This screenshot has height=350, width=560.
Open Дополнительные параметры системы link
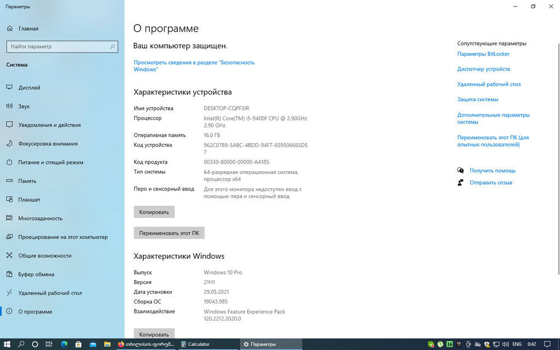tap(493, 118)
